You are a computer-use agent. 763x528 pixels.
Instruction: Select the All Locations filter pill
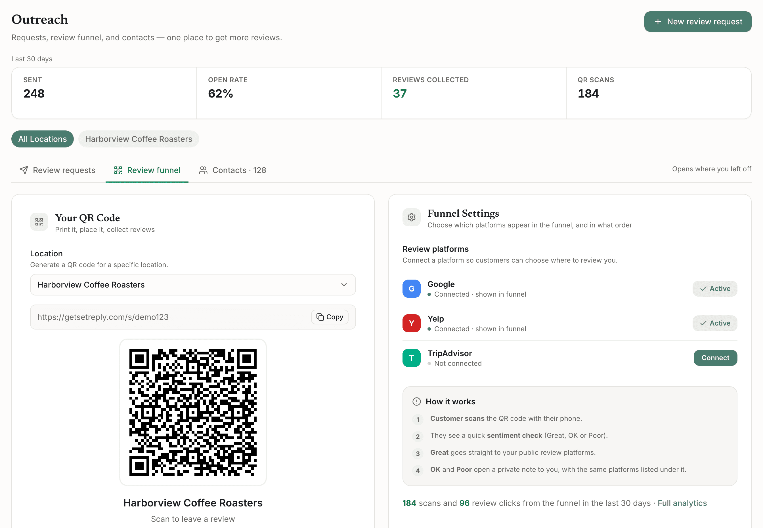42,139
